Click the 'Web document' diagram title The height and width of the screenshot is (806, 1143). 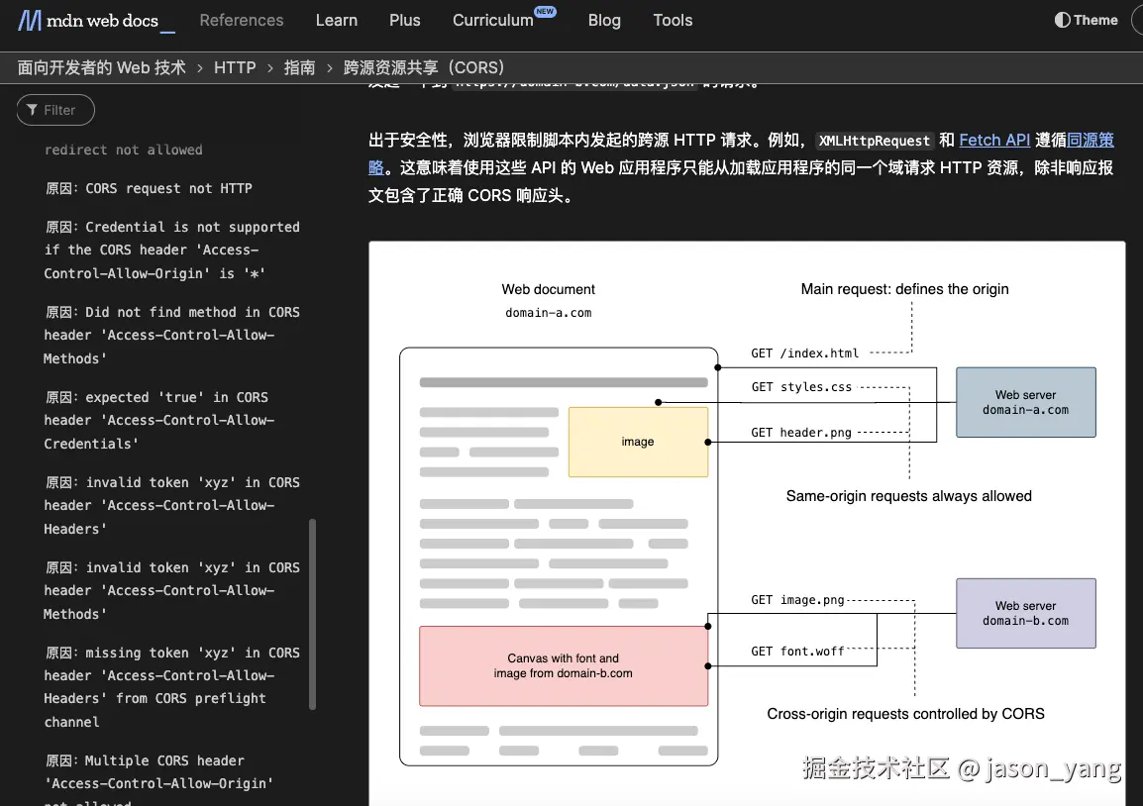548,289
